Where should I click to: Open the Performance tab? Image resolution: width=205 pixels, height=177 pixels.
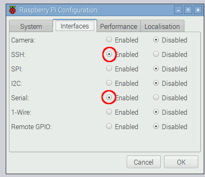[x=119, y=26]
